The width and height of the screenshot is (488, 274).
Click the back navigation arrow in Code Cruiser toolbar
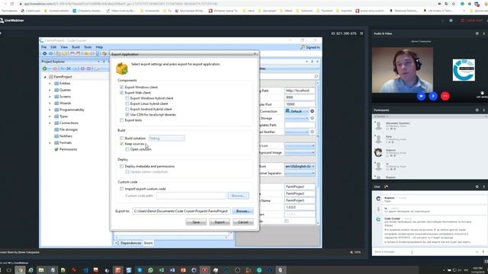point(44,53)
